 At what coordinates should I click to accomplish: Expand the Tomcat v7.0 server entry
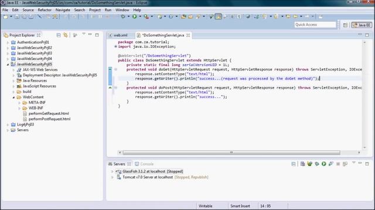click(112, 177)
